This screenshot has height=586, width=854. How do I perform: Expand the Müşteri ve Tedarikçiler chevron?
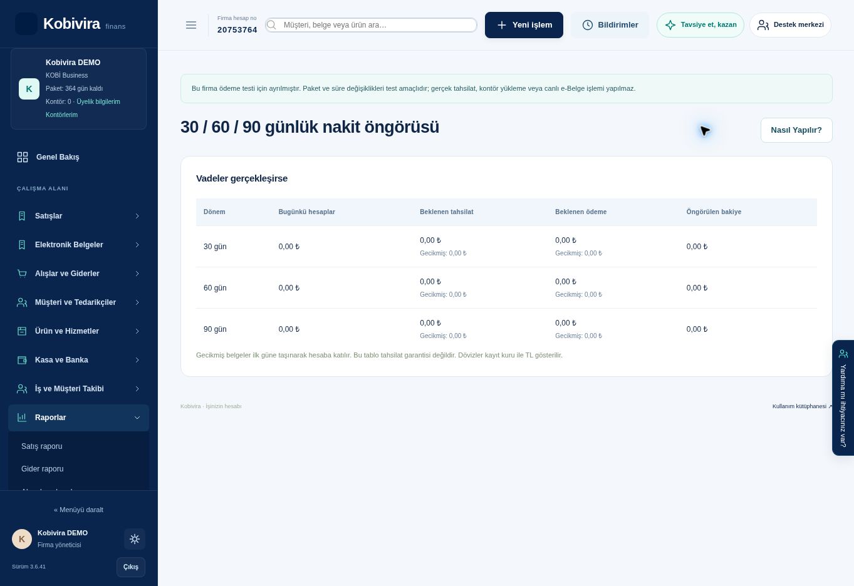pos(137,302)
